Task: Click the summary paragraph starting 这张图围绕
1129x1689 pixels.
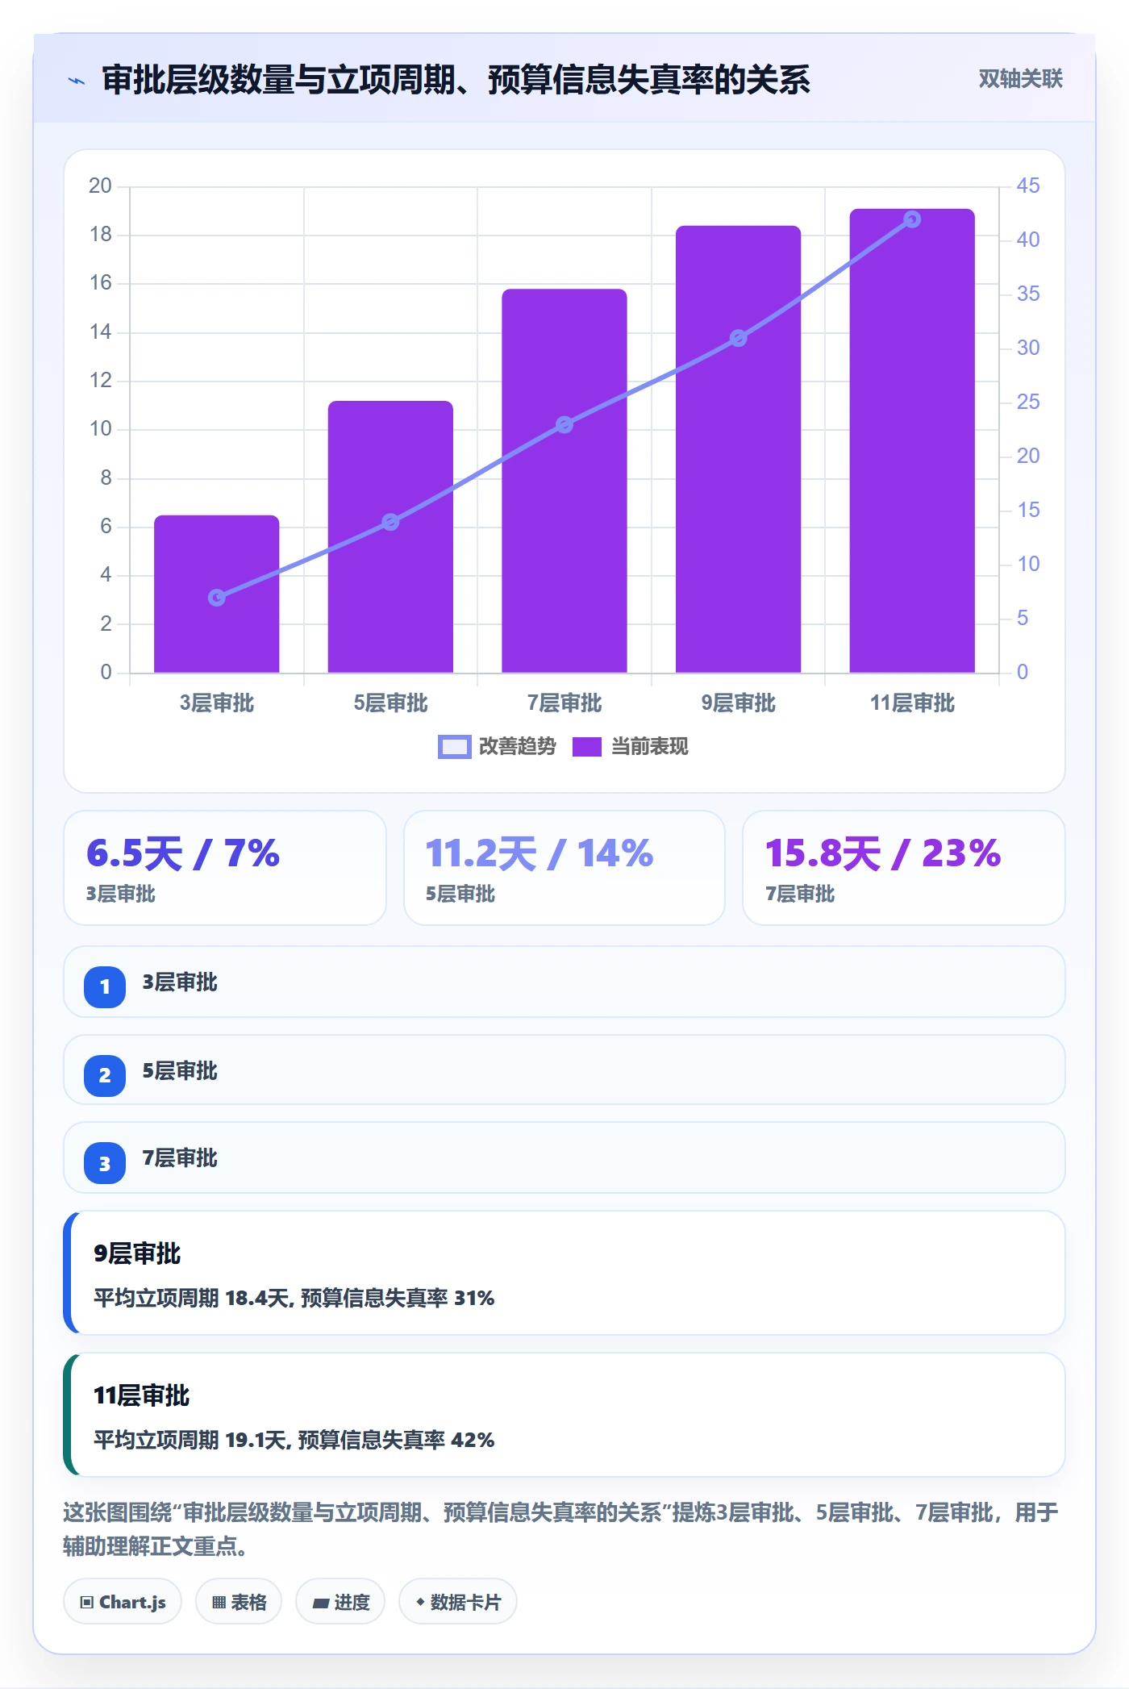Action: (560, 1529)
